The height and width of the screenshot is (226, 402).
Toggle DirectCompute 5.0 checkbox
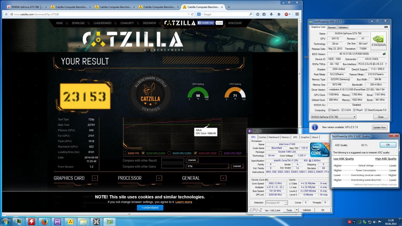click(366, 110)
